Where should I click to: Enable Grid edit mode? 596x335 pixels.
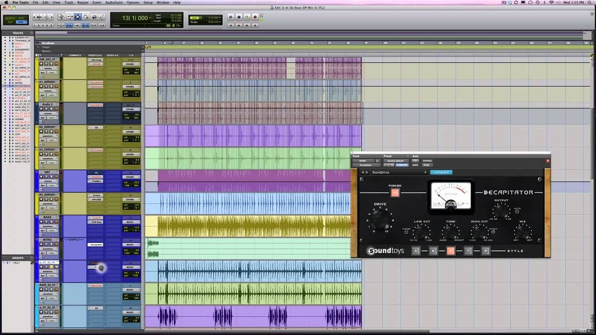[21, 22]
